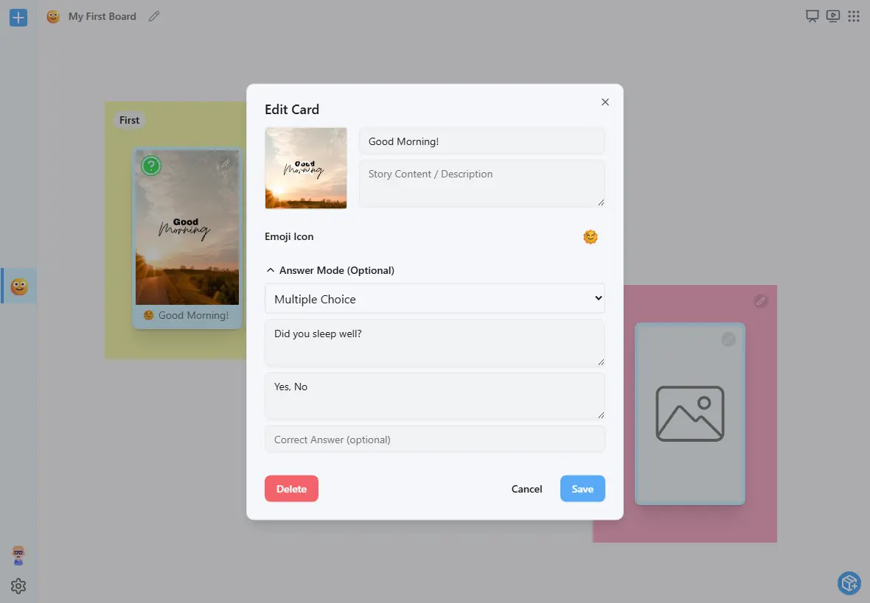870x603 pixels.
Task: Click edit pencil on pink group
Action: coord(761,301)
